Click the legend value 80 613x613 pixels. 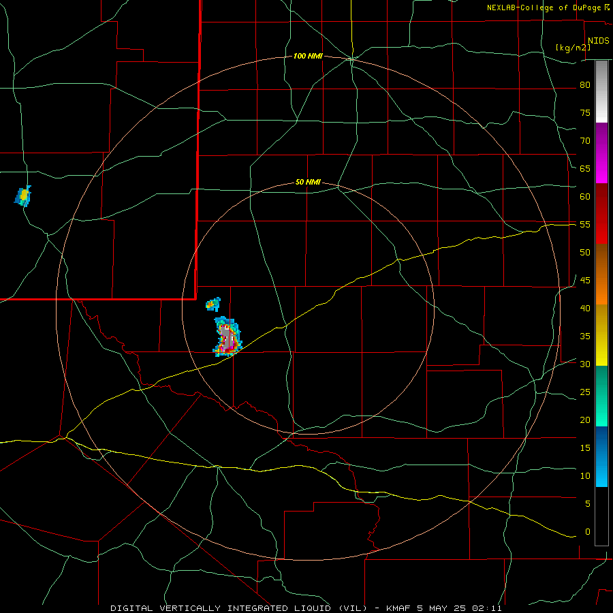point(585,85)
